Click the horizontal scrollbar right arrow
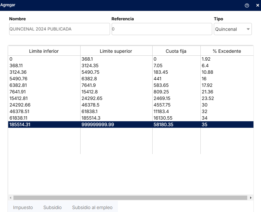 point(251,198)
